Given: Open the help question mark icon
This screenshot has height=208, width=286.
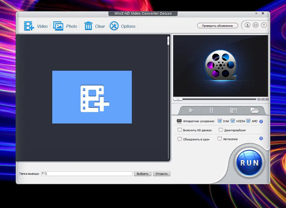Looking at the screenshot, I should tap(264, 25).
